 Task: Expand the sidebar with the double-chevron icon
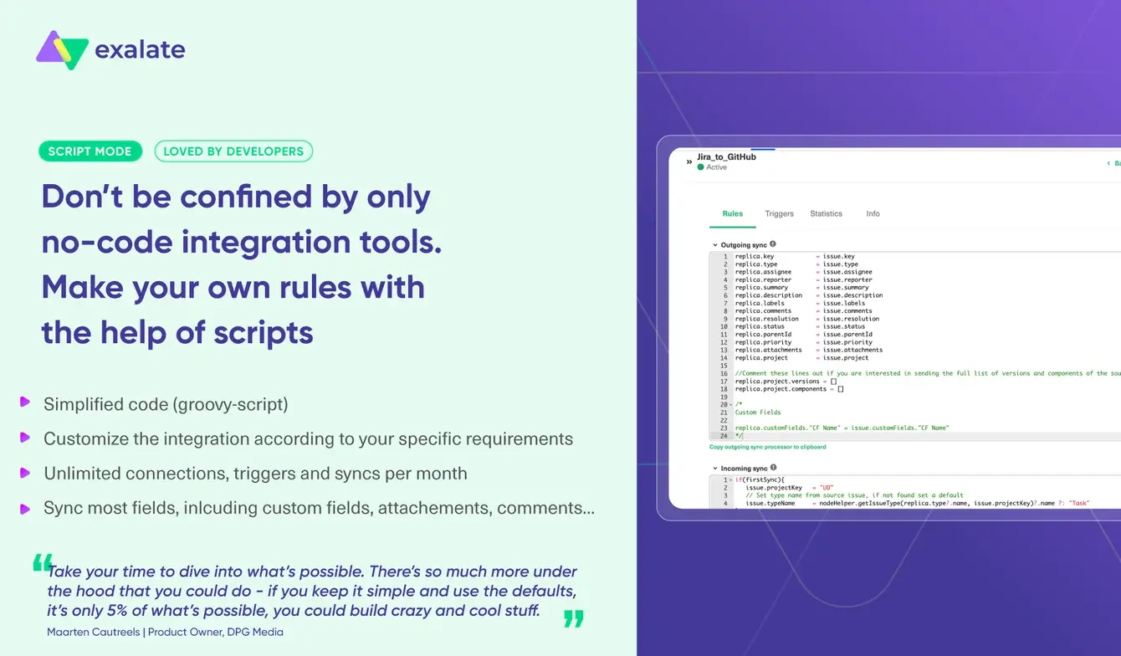coord(688,161)
